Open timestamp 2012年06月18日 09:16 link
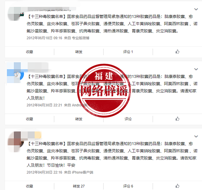The height and width of the screenshot is (190, 202). 44,38
